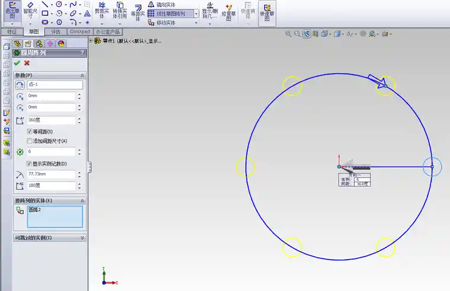Select the Arc sketch tool
Screen dimensions: 450x291
(x=59, y=13)
